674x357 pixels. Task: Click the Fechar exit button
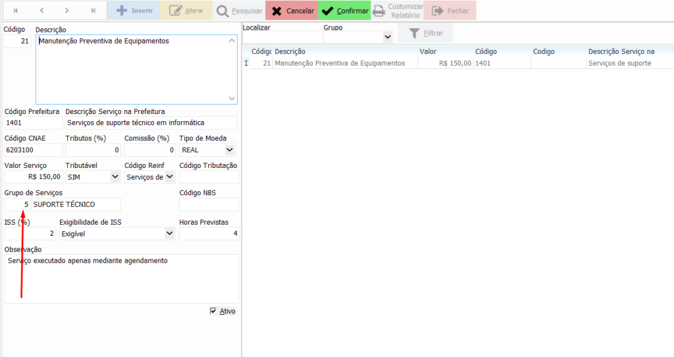[450, 11]
